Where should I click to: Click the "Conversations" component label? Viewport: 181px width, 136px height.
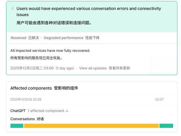pos(23,119)
